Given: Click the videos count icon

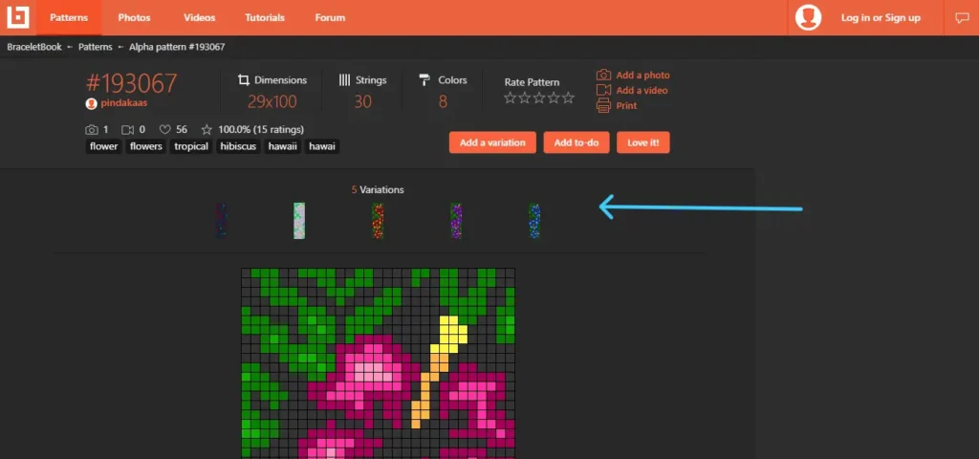Looking at the screenshot, I should pyautogui.click(x=128, y=129).
